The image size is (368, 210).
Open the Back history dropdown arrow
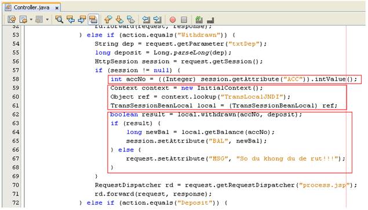click(31, 20)
